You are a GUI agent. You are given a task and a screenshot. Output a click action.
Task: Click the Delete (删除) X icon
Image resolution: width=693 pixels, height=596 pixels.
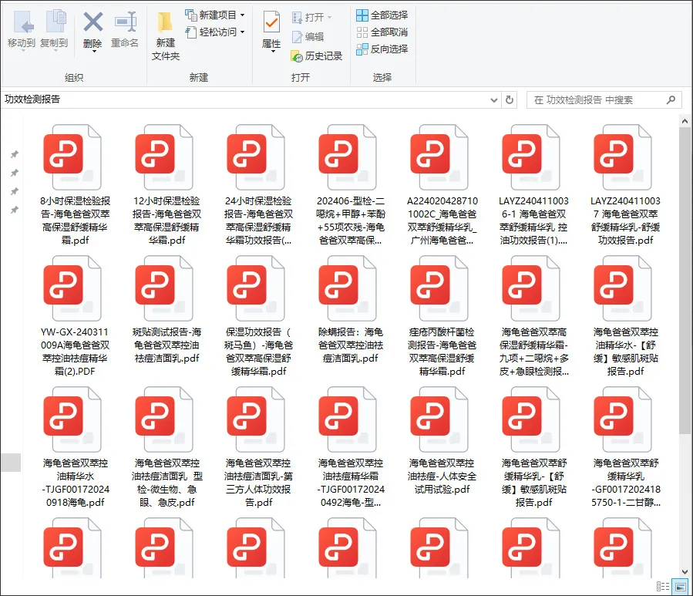93,22
